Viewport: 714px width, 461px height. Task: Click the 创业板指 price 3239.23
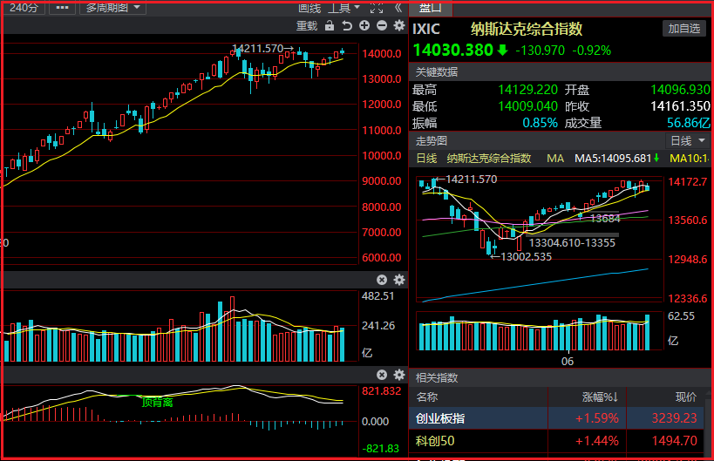pyautogui.click(x=674, y=418)
